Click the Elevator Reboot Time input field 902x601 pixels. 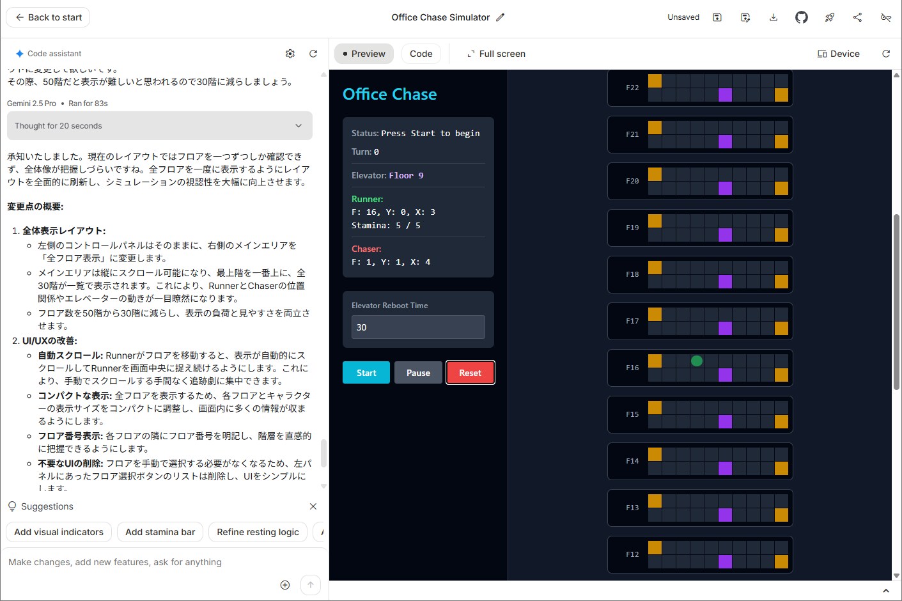coord(418,327)
